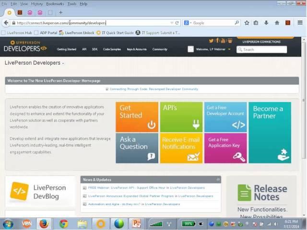Open Code Samples nav item
307x230 pixels.
point(112,49)
